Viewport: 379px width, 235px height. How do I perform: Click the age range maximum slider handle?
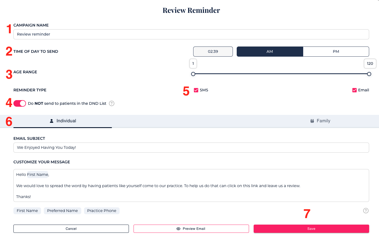click(x=369, y=74)
